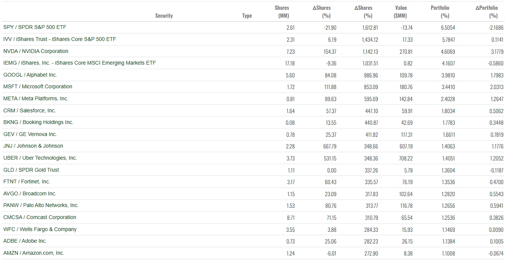Open GOOGL / Alphabet Inc. link

tap(30, 75)
